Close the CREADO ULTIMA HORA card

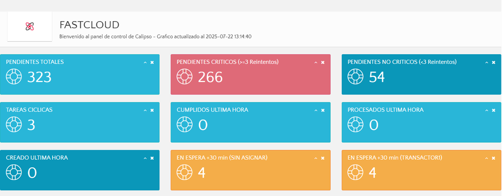pos(152,158)
